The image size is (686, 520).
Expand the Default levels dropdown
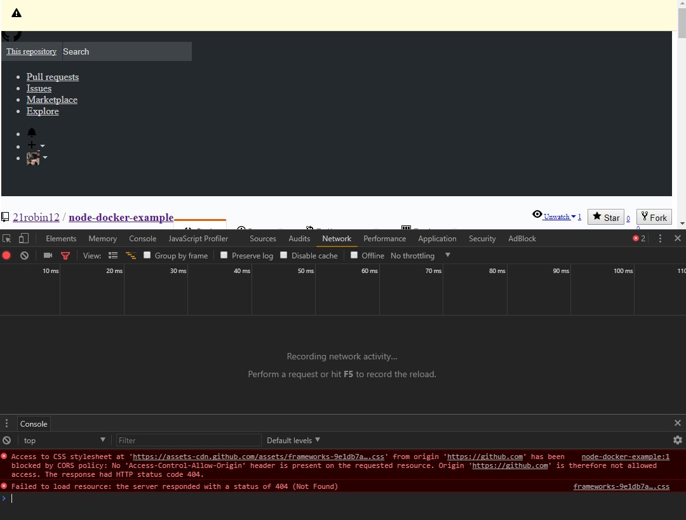pyautogui.click(x=293, y=441)
